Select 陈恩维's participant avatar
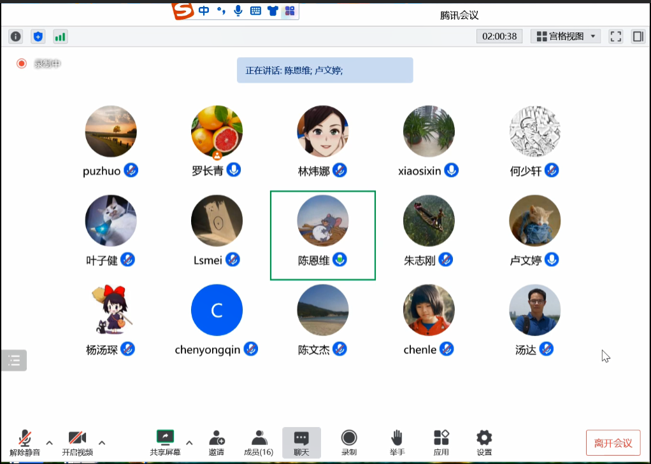 pyautogui.click(x=322, y=220)
